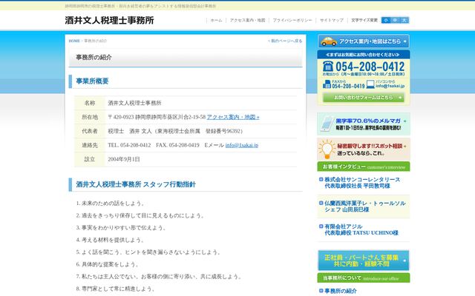This screenshot has width=475, height=296.
Task: Set font size to small (小)
Action: coord(386,20)
